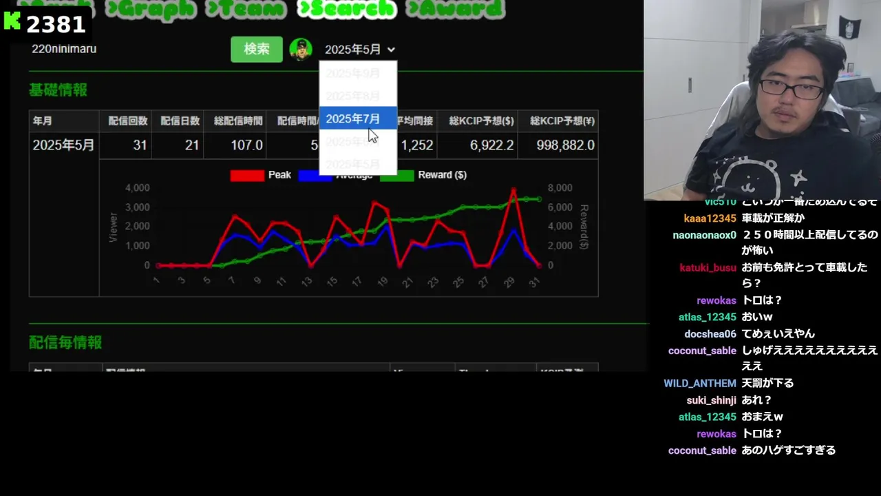Click the red peak spike at day 29
The image size is (881, 496).
point(513,190)
